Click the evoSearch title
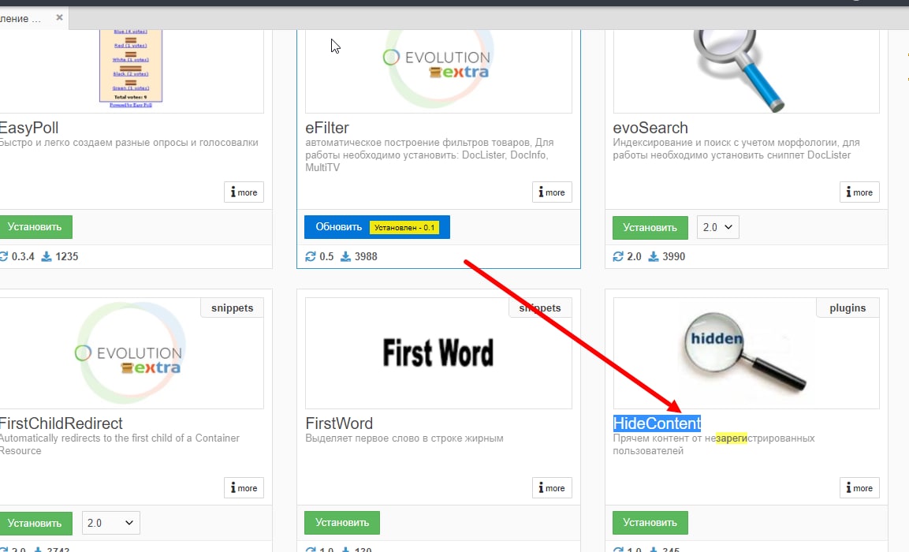Image resolution: width=909 pixels, height=552 pixels. click(650, 128)
